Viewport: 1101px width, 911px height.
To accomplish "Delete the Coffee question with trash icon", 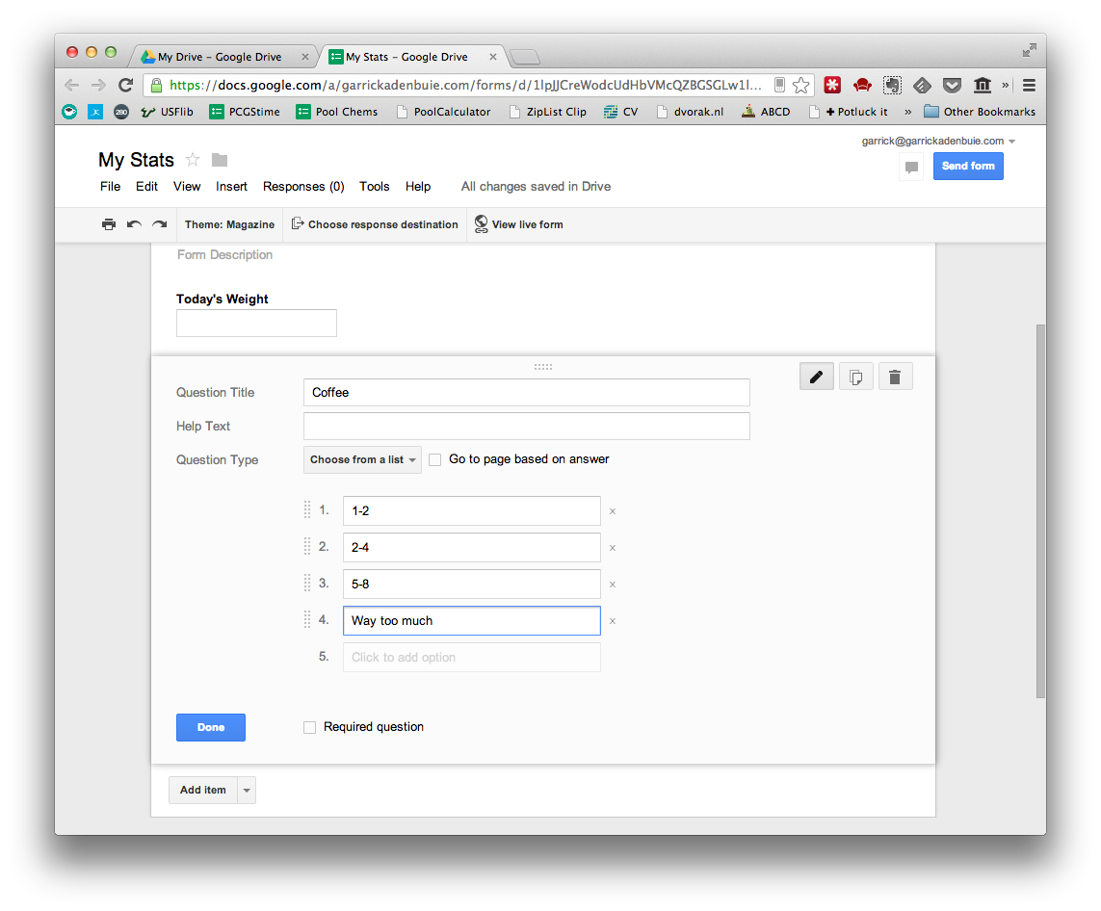I will [x=895, y=377].
